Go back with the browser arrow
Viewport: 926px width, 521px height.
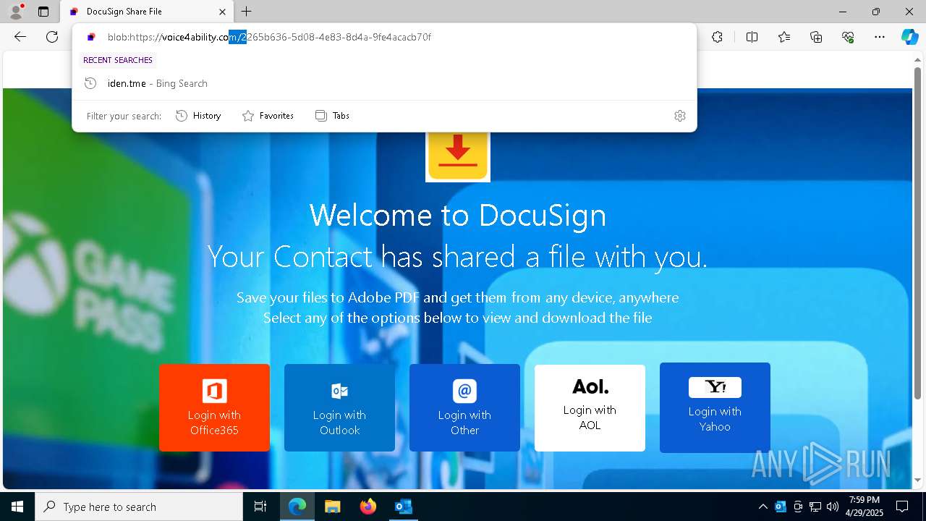point(20,37)
